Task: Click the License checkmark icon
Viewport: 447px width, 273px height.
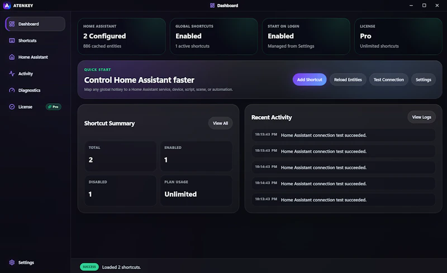Action: point(12,107)
